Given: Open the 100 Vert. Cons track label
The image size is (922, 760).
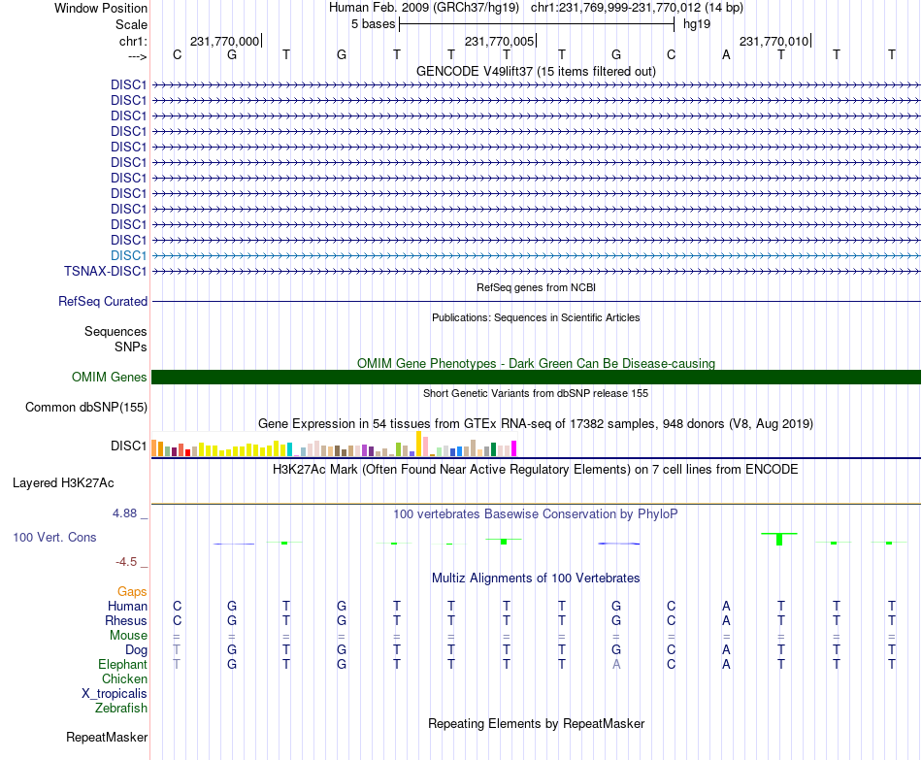Looking at the screenshot, I should [x=54, y=537].
